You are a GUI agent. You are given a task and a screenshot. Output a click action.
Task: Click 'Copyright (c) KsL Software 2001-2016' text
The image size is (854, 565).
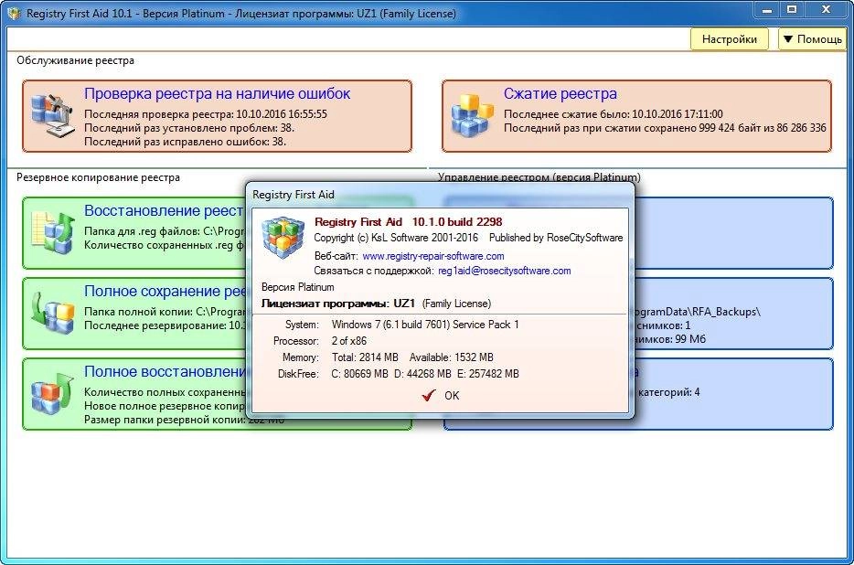(x=396, y=238)
